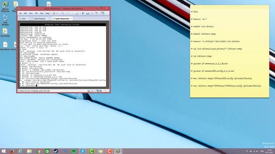Click the CD/DVD status icon in VMware status bar
The height and width of the screenshot is (154, 275).
click(x=92, y=91)
